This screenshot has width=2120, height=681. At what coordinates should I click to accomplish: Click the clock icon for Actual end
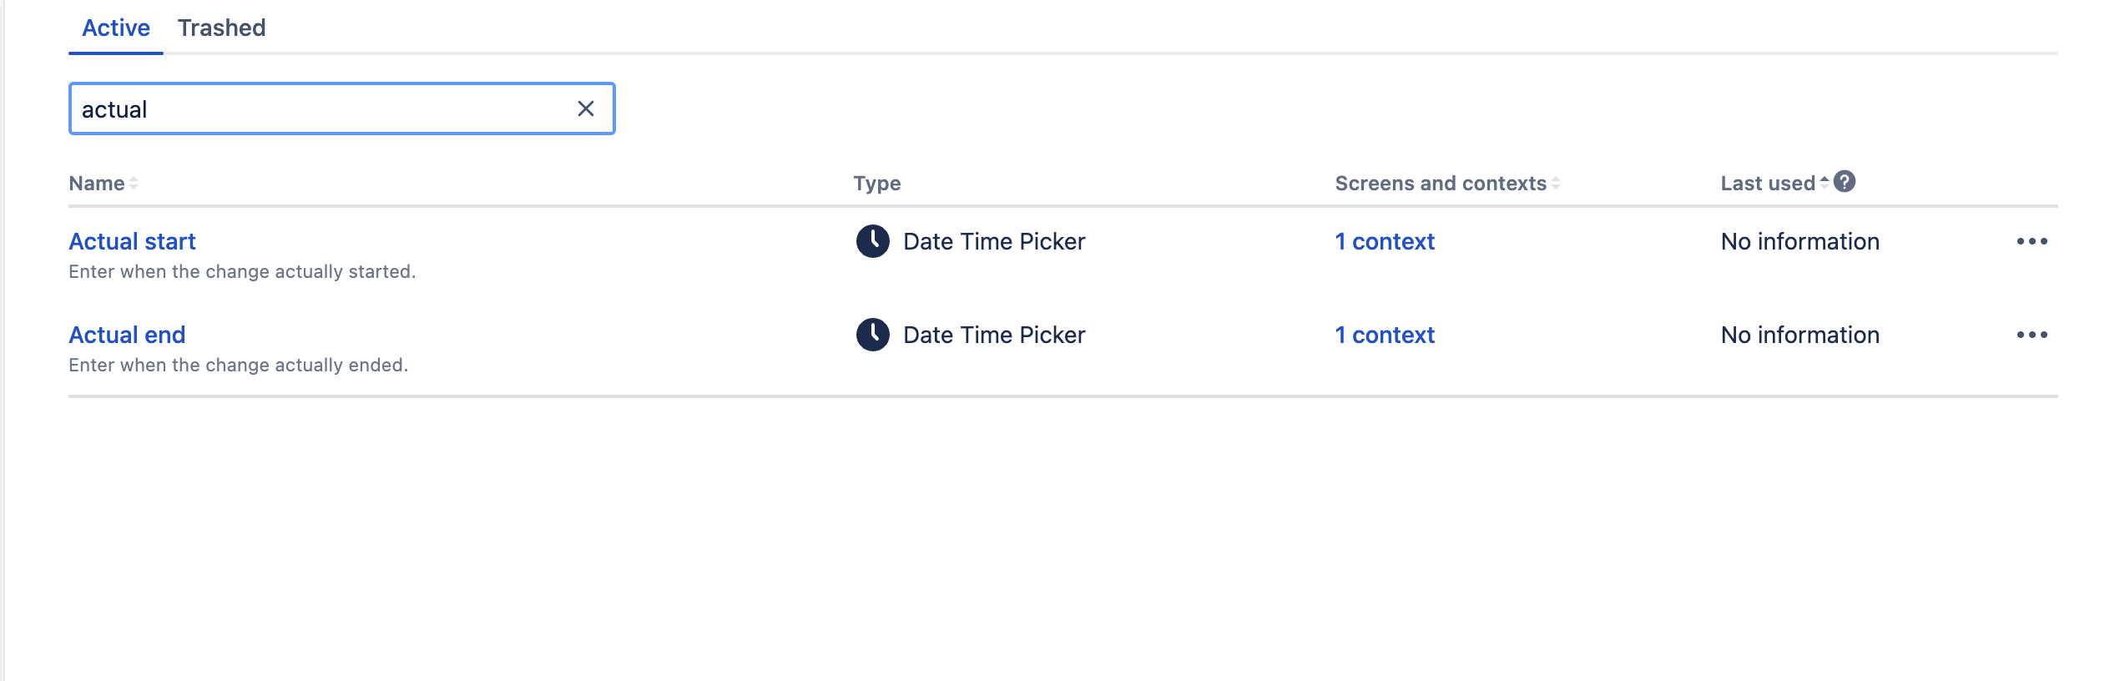tap(873, 335)
